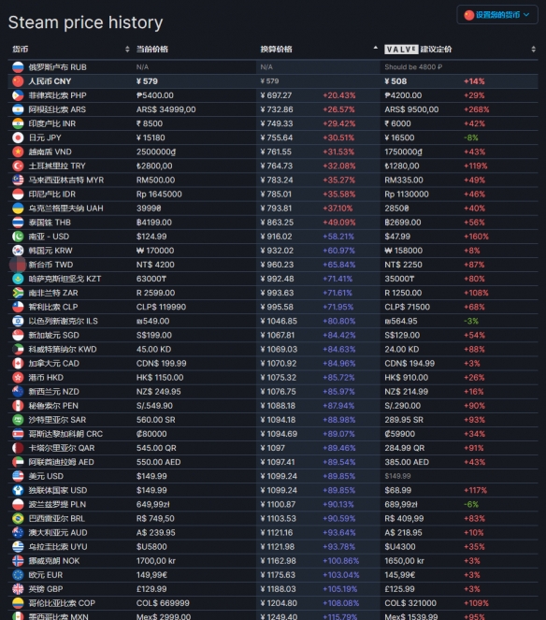Click the Indonesia flag icon for IDR
Screen dimensions: 546x620
coord(18,195)
